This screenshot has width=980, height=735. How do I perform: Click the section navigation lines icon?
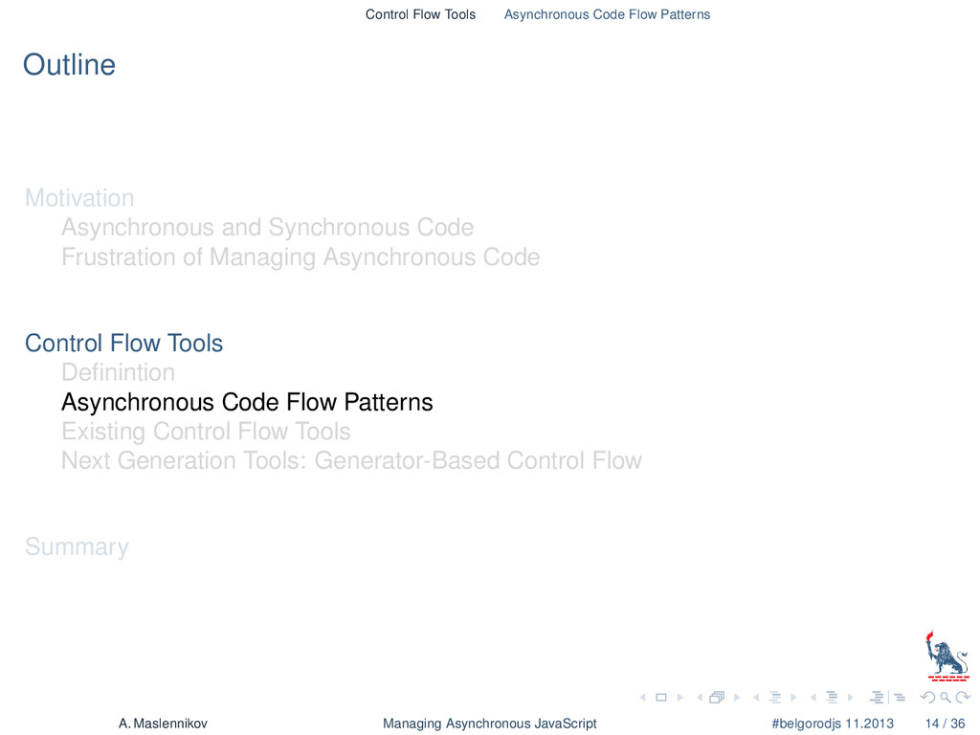click(832, 698)
